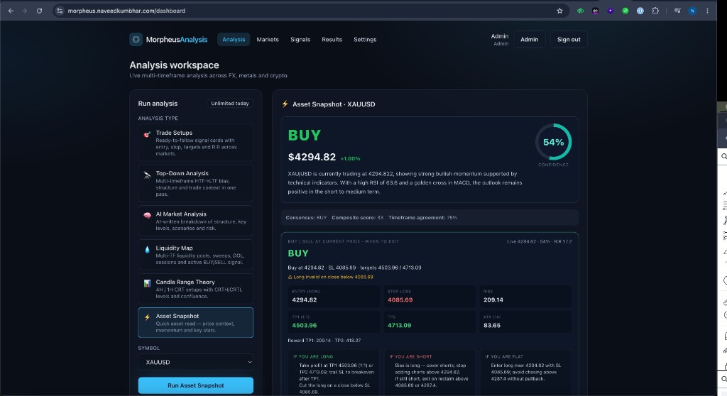Click the Liquidity Map droplet icon
Screen dimensions: 727x396
(x=147, y=250)
